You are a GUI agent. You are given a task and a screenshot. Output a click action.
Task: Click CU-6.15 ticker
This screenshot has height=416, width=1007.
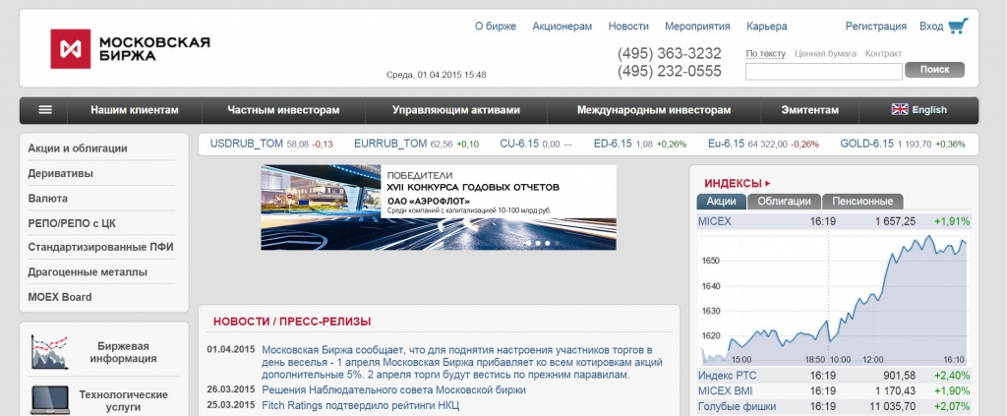click(x=519, y=144)
